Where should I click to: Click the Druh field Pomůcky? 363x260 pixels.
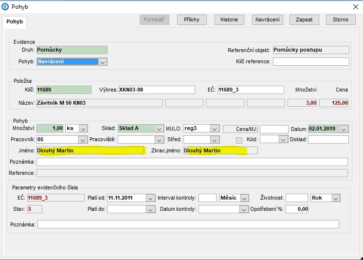pyautogui.click(x=72, y=50)
